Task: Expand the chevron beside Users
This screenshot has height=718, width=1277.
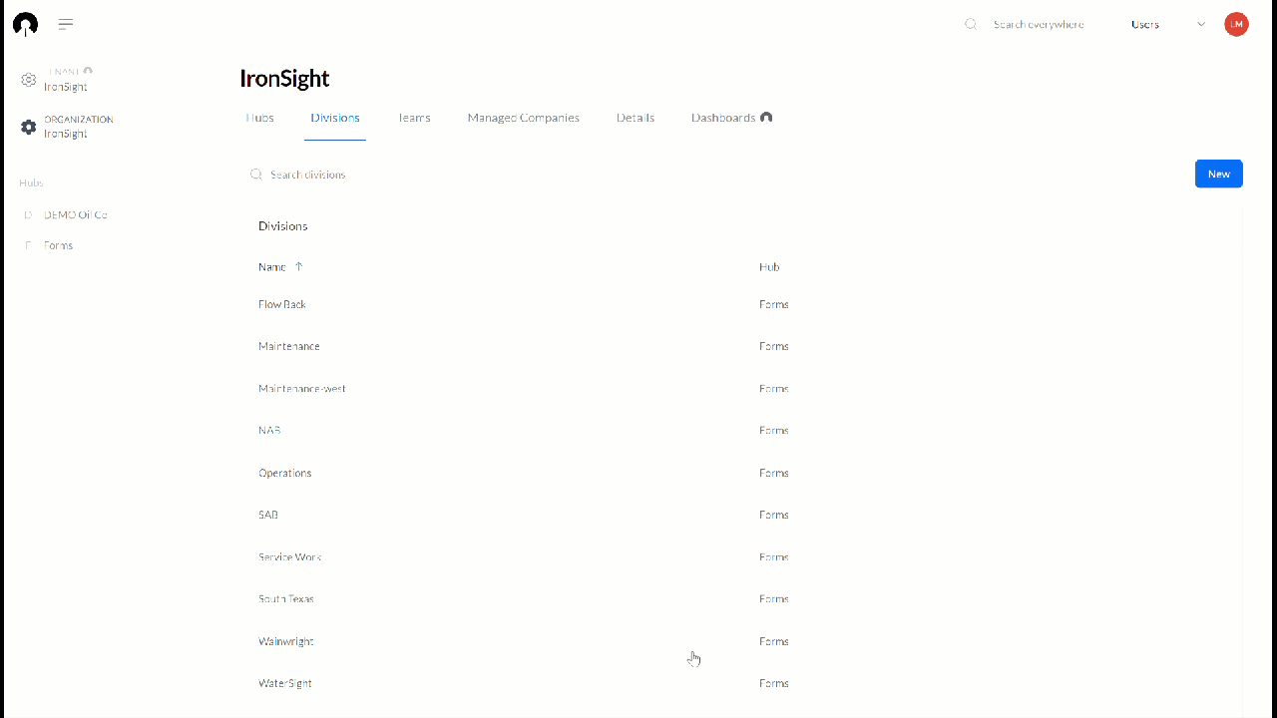Action: [1201, 24]
